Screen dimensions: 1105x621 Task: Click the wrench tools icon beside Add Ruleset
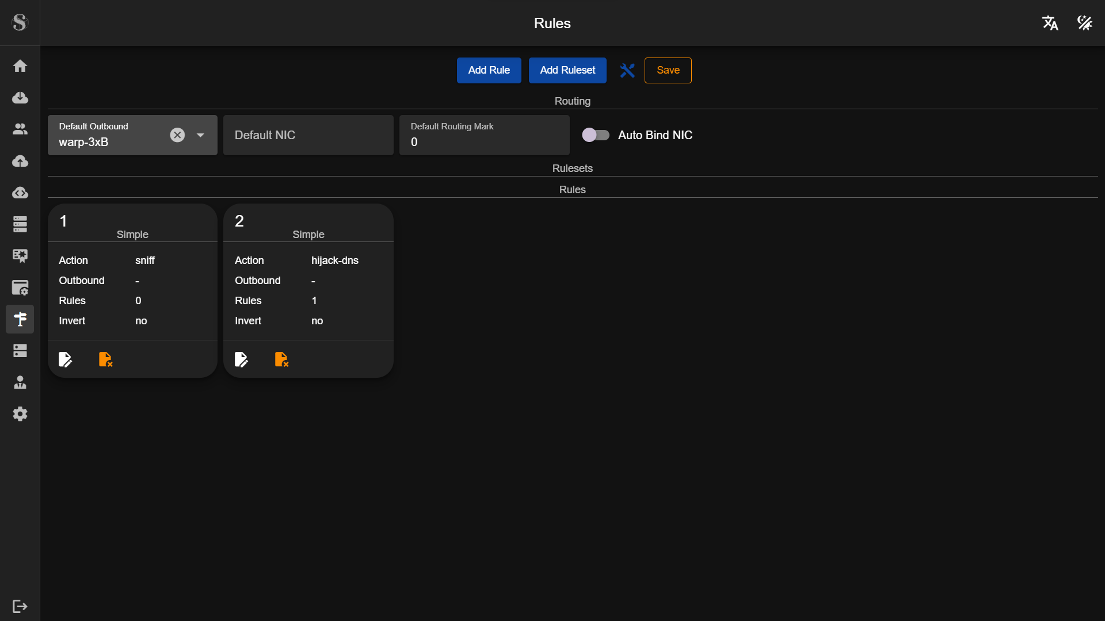[627, 70]
